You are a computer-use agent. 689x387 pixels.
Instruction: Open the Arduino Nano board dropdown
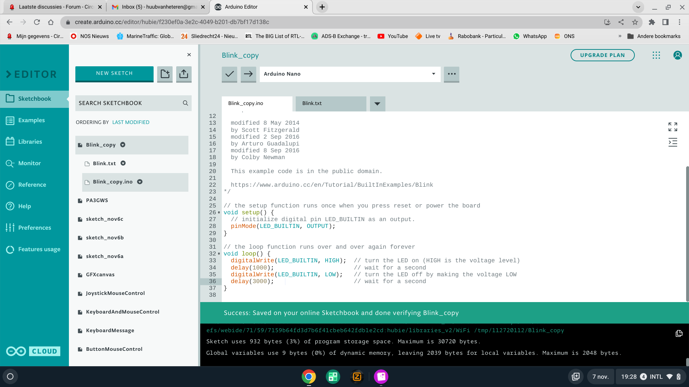(x=350, y=74)
